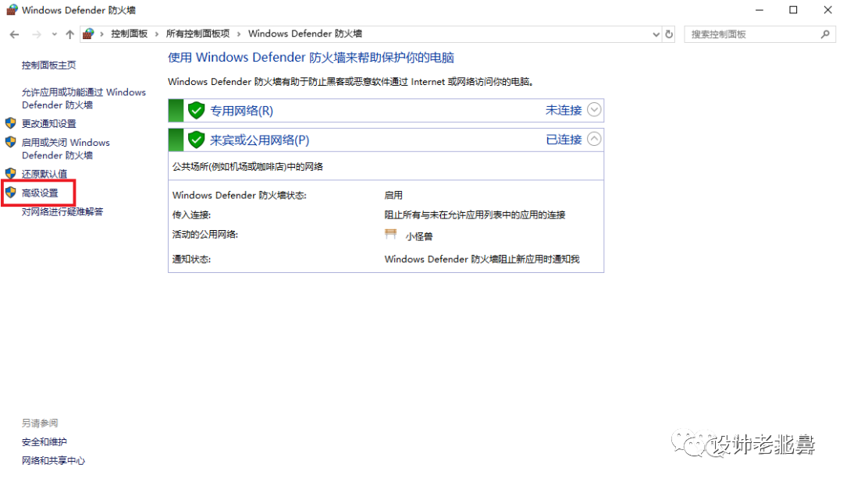
Task: Click the 专用网络(R) header
Action: (386, 111)
